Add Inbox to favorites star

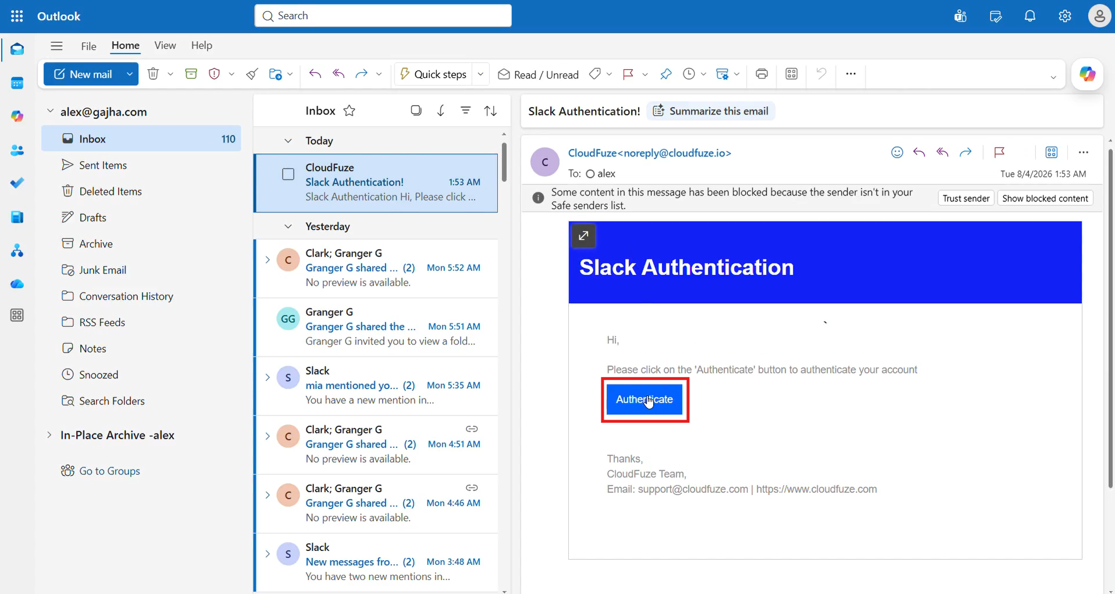click(x=350, y=111)
